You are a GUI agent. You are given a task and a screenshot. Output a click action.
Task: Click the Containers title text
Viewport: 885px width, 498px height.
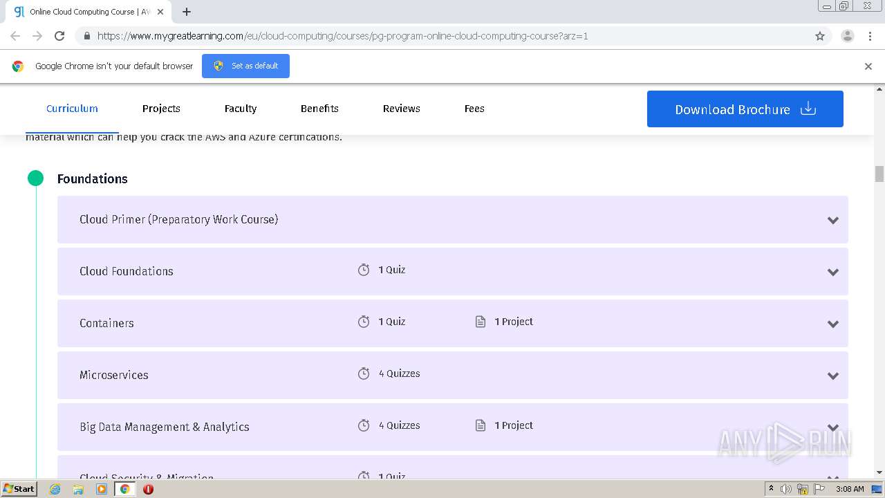click(x=106, y=323)
